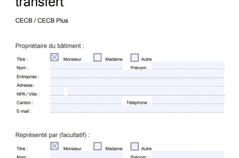Check Madame in the Propriétaire du bâtiment section
This screenshot has width=239, height=158.
pos(97,57)
